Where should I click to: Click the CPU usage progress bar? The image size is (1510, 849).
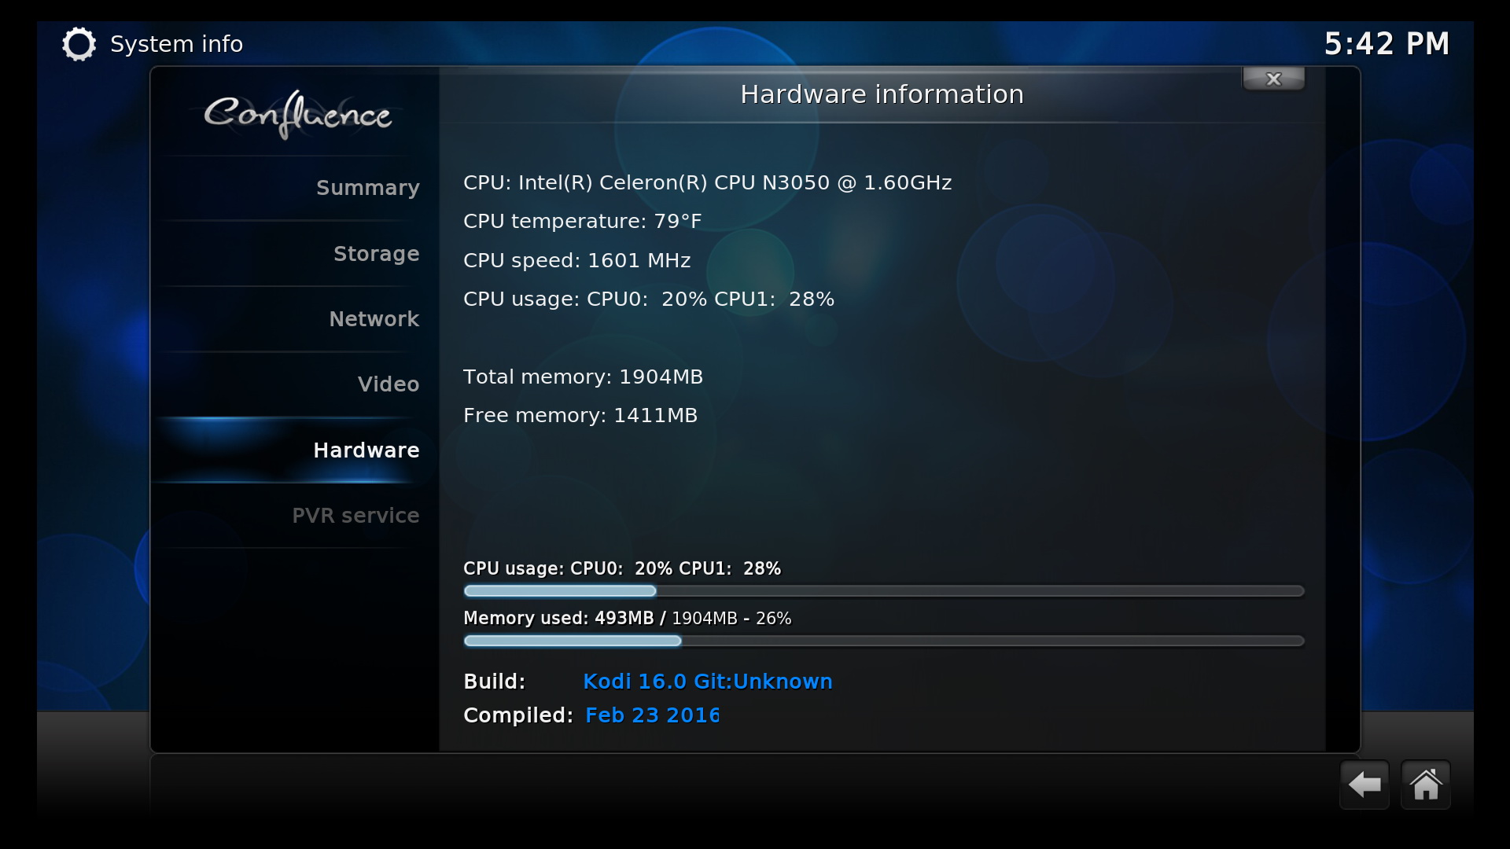click(x=884, y=591)
